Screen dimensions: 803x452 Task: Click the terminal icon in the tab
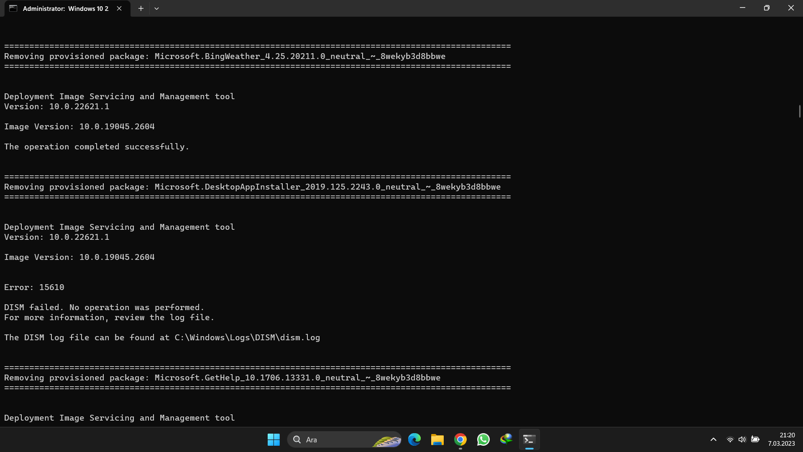(x=13, y=8)
